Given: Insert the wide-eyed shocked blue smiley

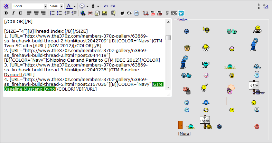Looking at the screenshot, I should point(257,110).
